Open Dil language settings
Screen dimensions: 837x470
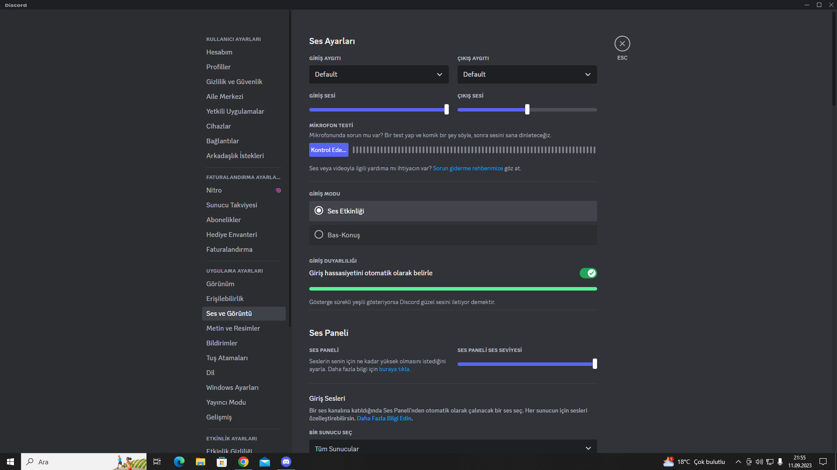[243, 373]
